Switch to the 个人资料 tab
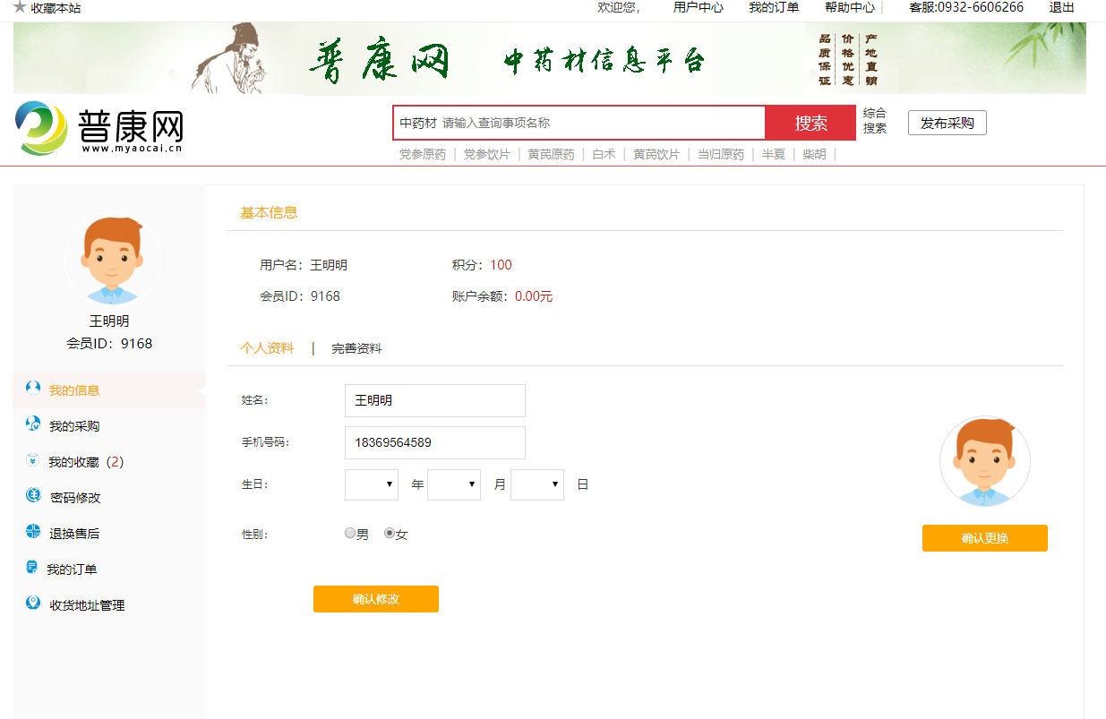Screen dimensions: 1106x719 pos(267,348)
